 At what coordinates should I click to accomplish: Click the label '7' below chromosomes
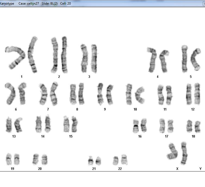48,109
